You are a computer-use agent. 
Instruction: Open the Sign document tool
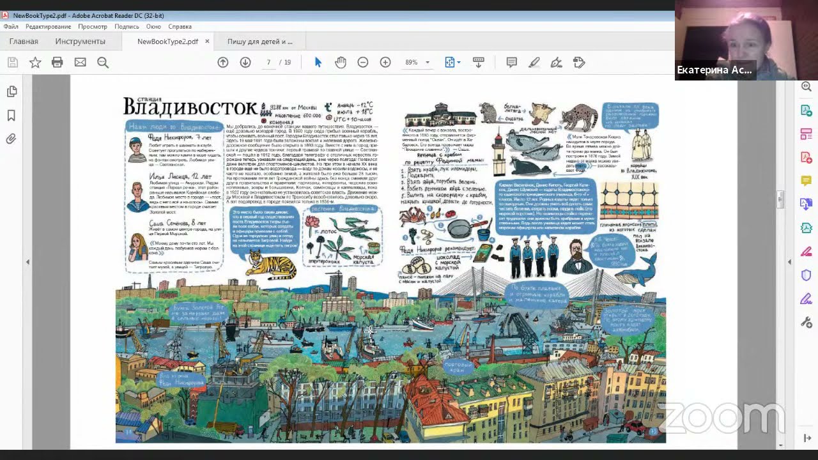557,62
